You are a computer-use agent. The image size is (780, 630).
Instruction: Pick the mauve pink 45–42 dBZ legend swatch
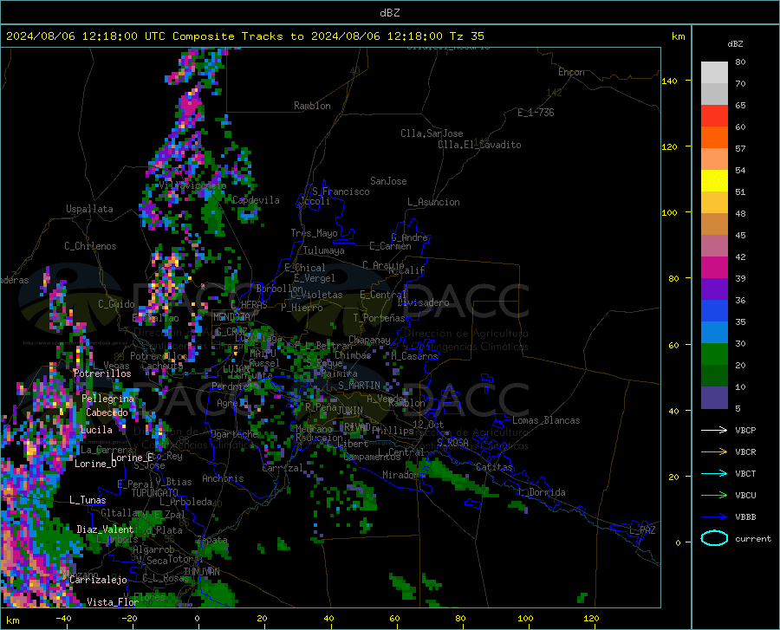(x=714, y=246)
